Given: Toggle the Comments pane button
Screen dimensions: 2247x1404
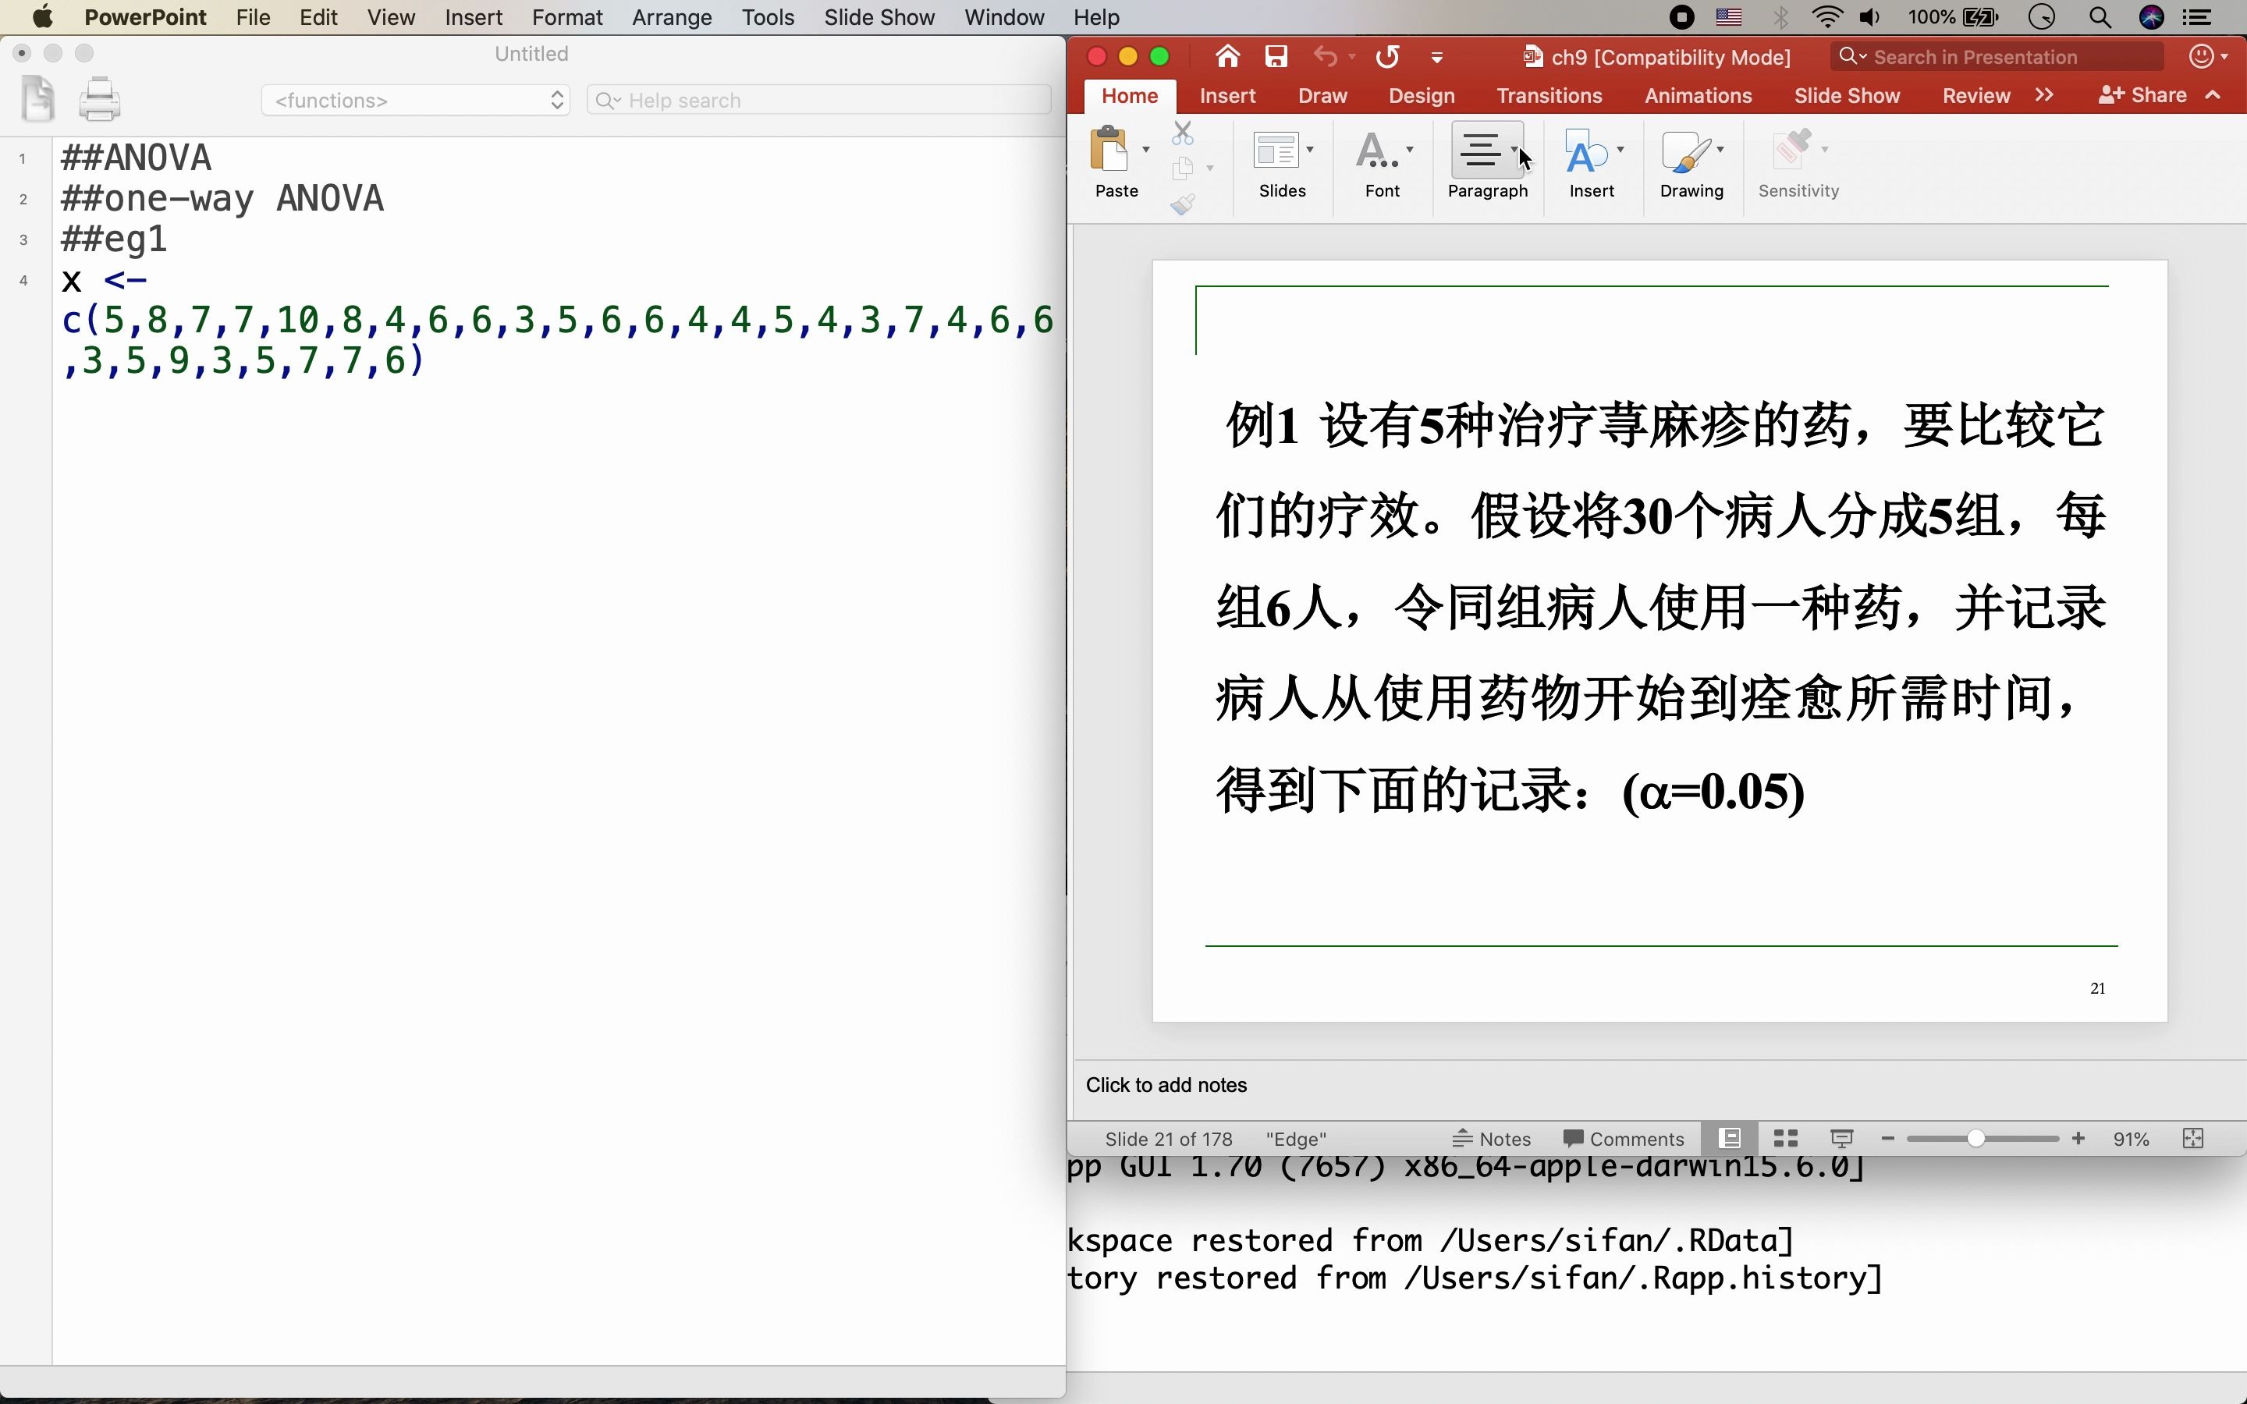Looking at the screenshot, I should [x=1623, y=1139].
